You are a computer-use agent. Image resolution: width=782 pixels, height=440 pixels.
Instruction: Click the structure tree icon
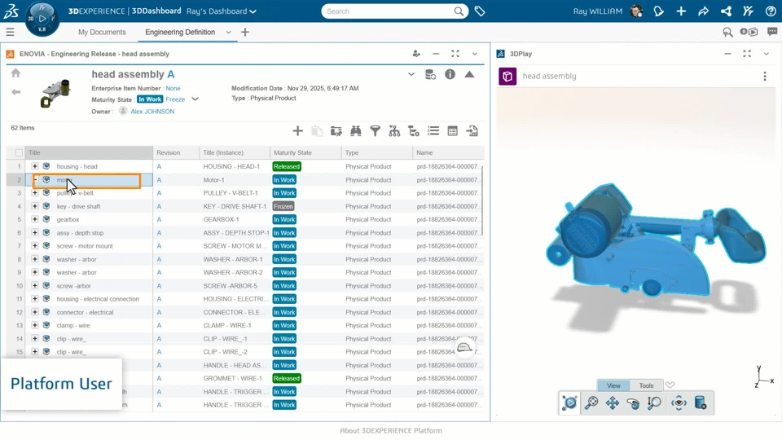[x=394, y=131]
